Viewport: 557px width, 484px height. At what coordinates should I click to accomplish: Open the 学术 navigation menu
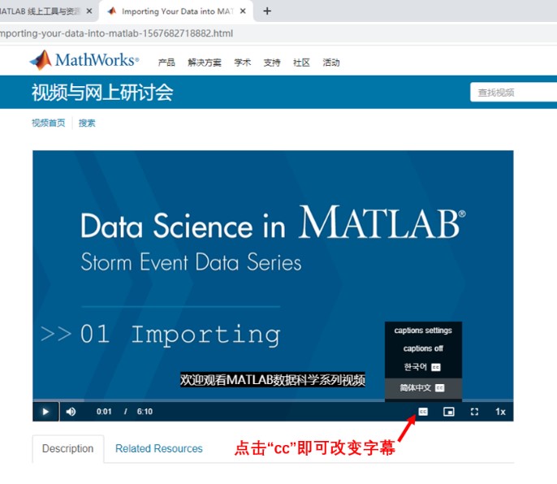[243, 63]
